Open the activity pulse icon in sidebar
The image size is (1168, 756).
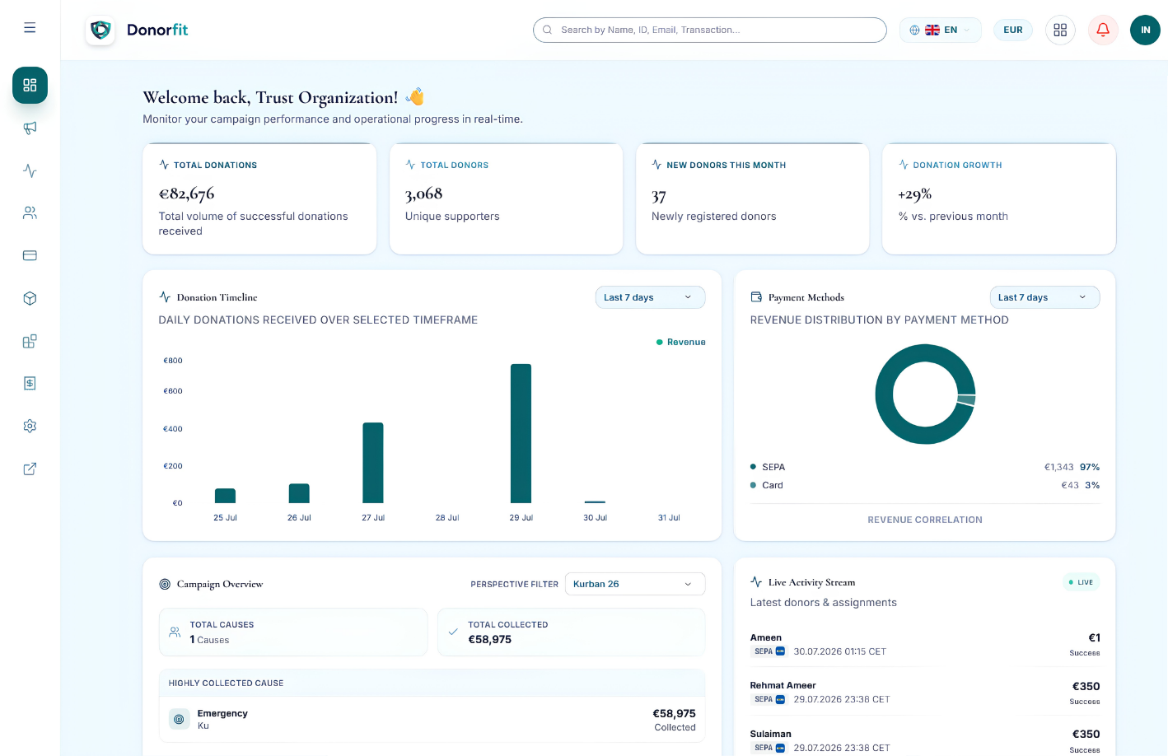[30, 170]
